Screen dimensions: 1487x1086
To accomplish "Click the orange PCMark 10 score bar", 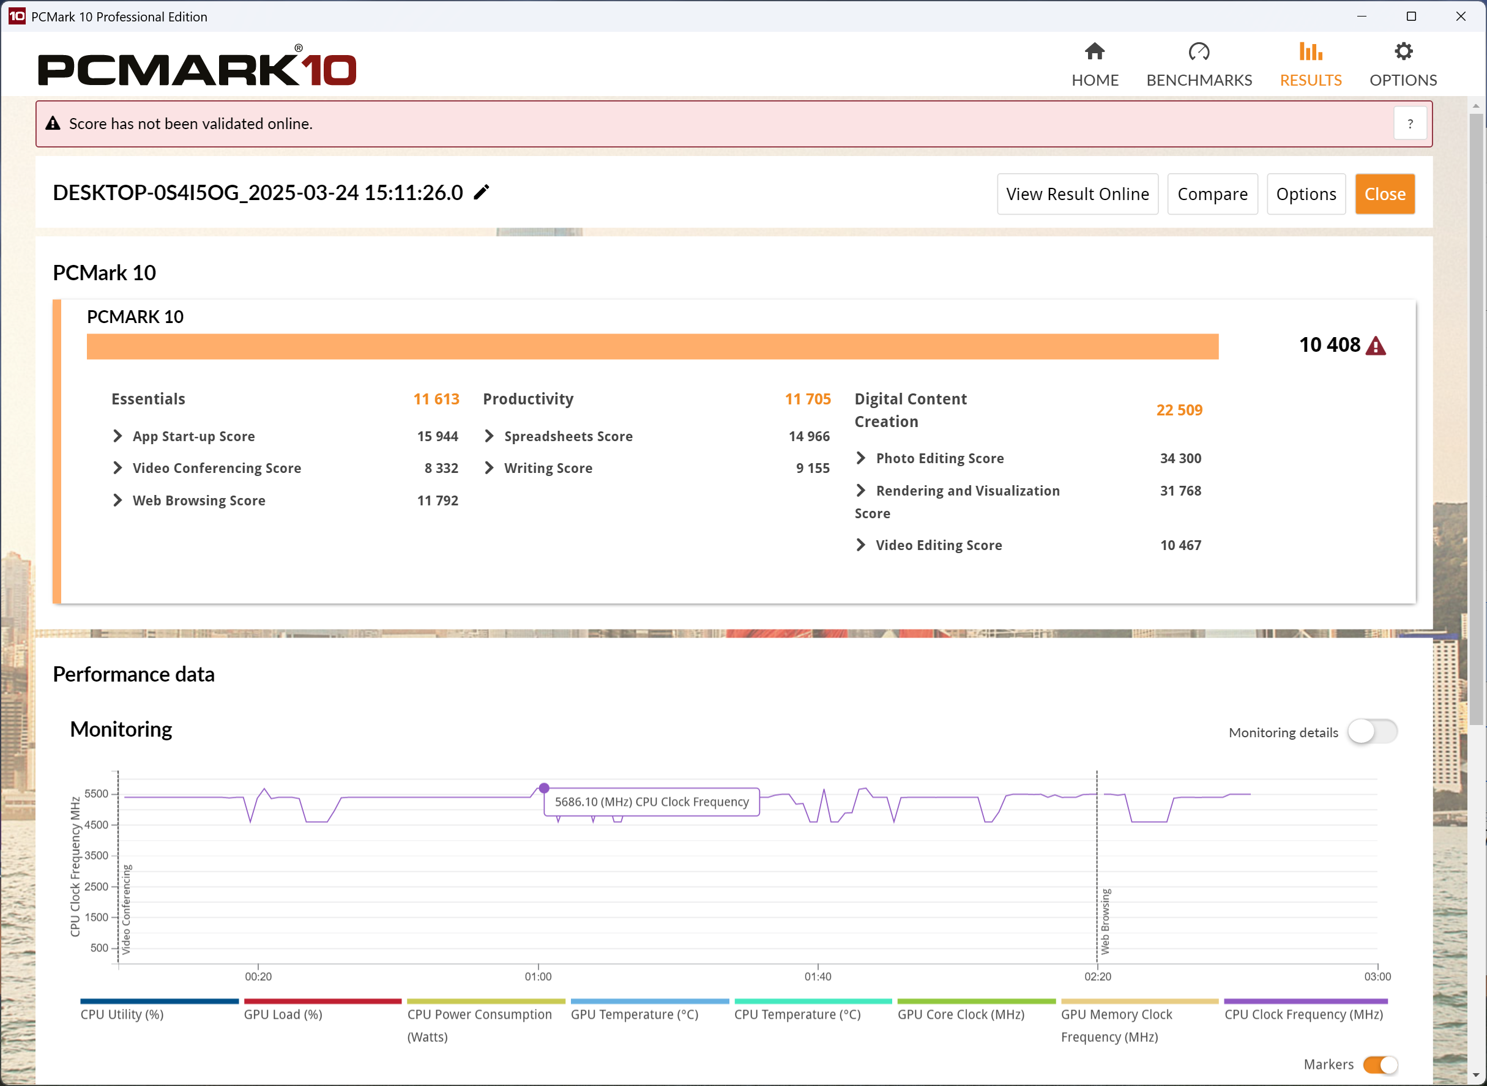I will coord(652,346).
